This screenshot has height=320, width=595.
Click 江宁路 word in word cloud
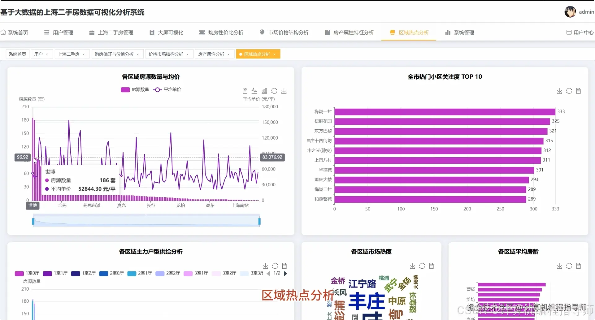click(x=362, y=284)
